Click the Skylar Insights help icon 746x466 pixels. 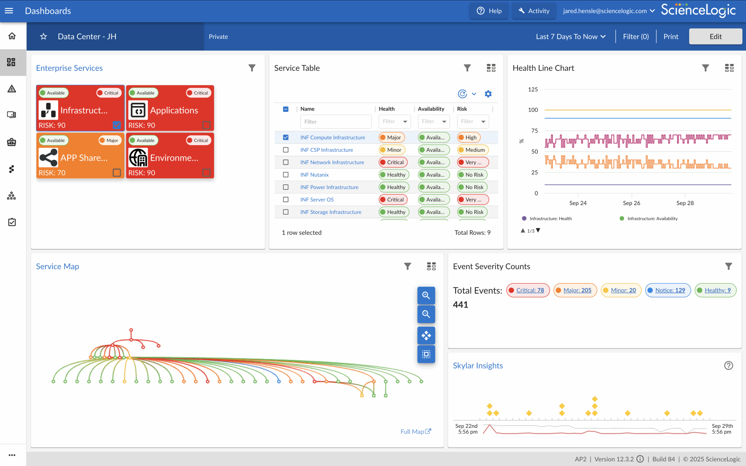click(729, 366)
